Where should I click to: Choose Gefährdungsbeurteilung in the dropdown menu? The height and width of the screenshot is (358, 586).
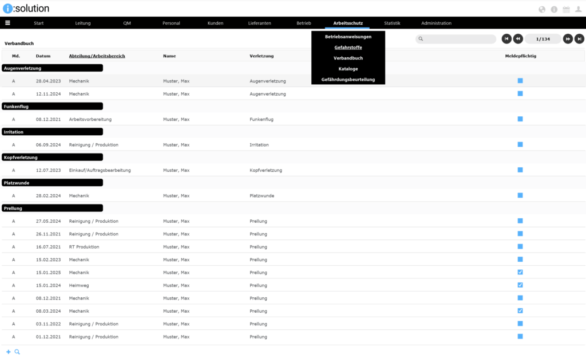(348, 80)
